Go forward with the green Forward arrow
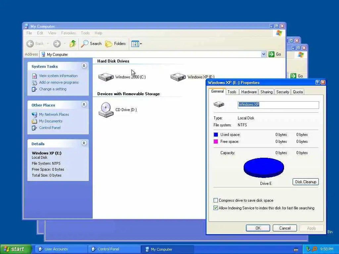This screenshot has width=339, height=254. click(x=57, y=44)
